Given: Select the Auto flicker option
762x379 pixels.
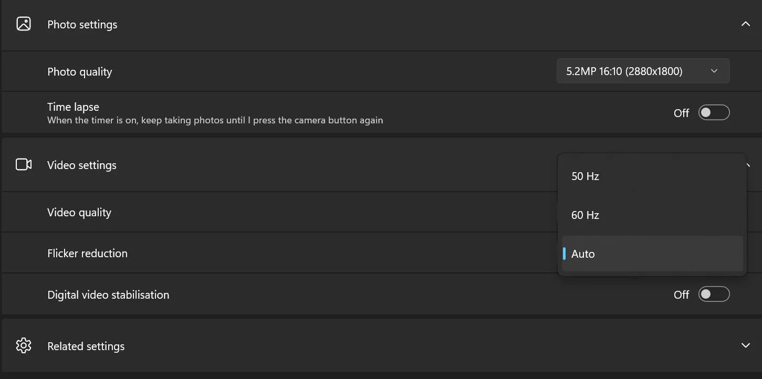Looking at the screenshot, I should [x=652, y=254].
